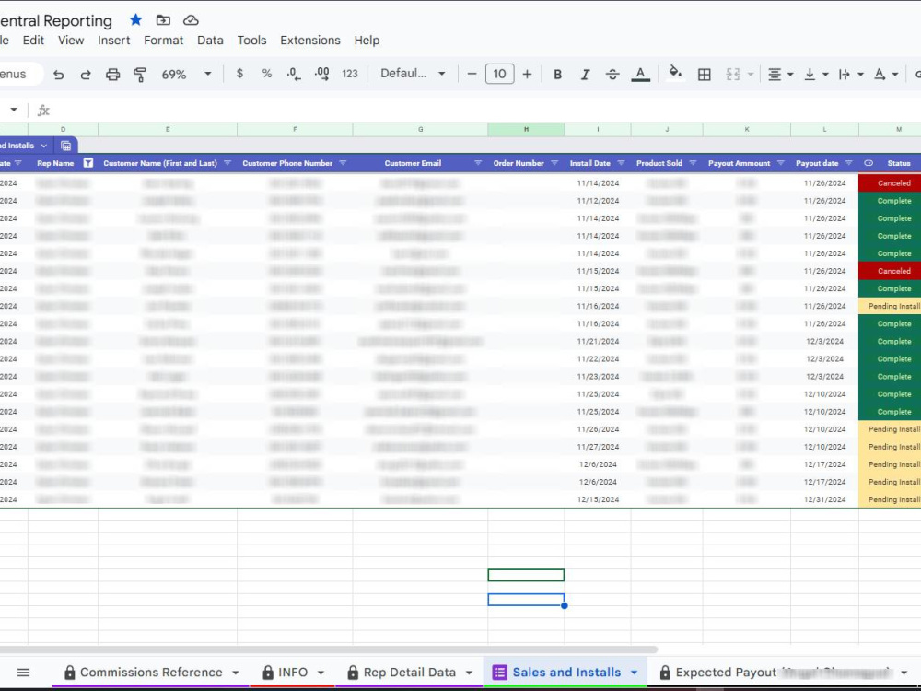Click the table view icon beside table name

tap(65, 146)
